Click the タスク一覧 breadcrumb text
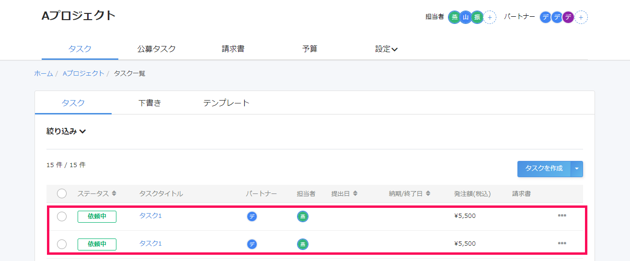The width and height of the screenshot is (630, 261). (129, 73)
